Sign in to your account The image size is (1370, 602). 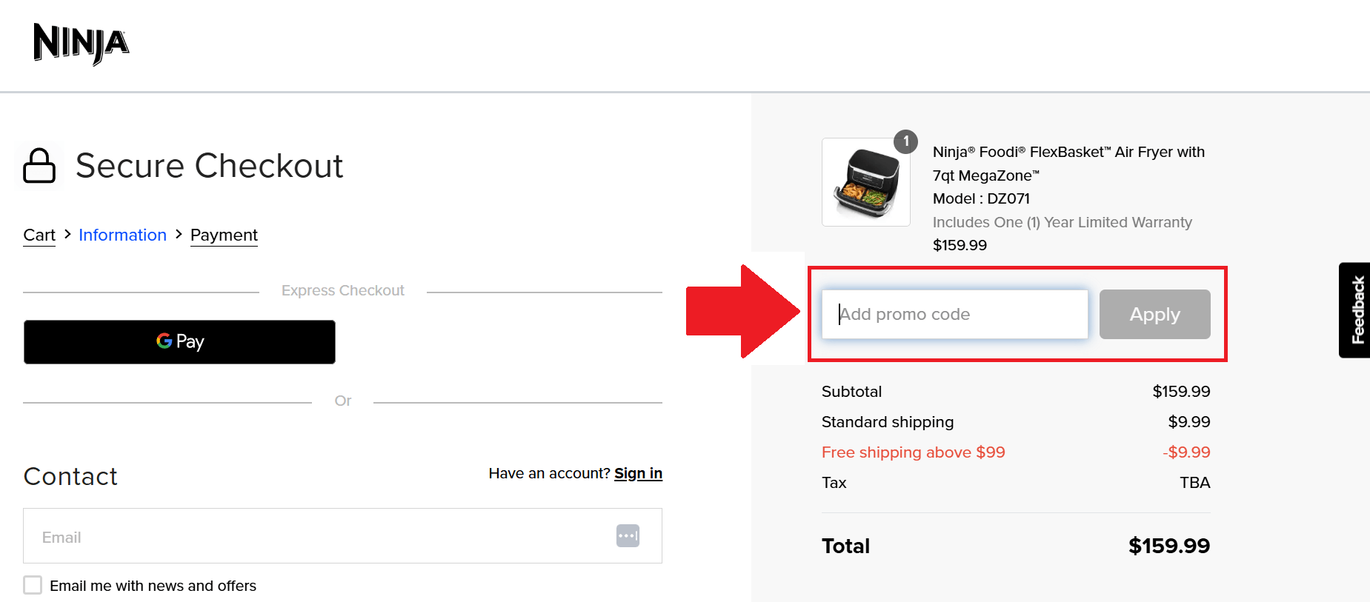click(x=638, y=473)
